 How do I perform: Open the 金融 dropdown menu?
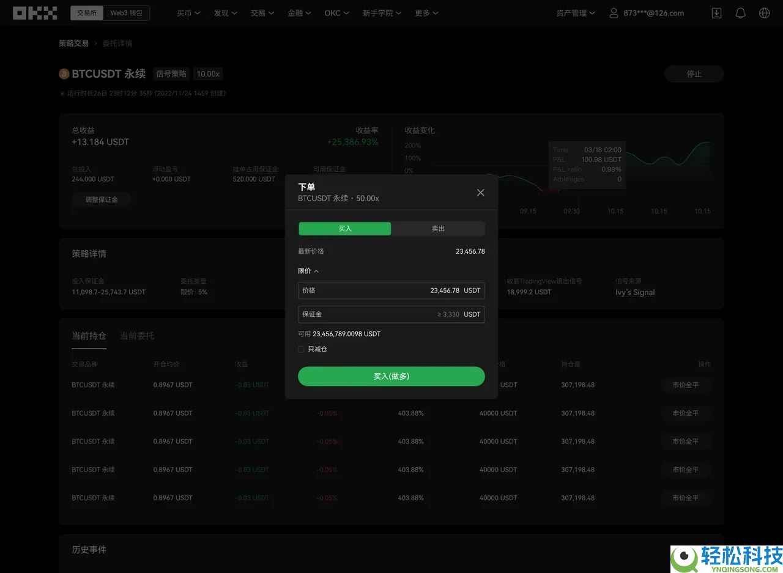click(x=299, y=13)
